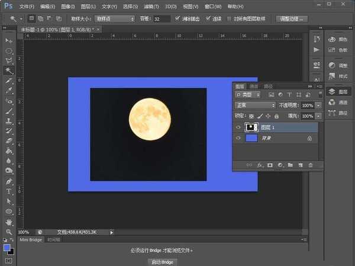Image resolution: width=355 pixels, height=266 pixels.
Task: Hide 图层 1 using its eye icon
Action: (x=238, y=126)
